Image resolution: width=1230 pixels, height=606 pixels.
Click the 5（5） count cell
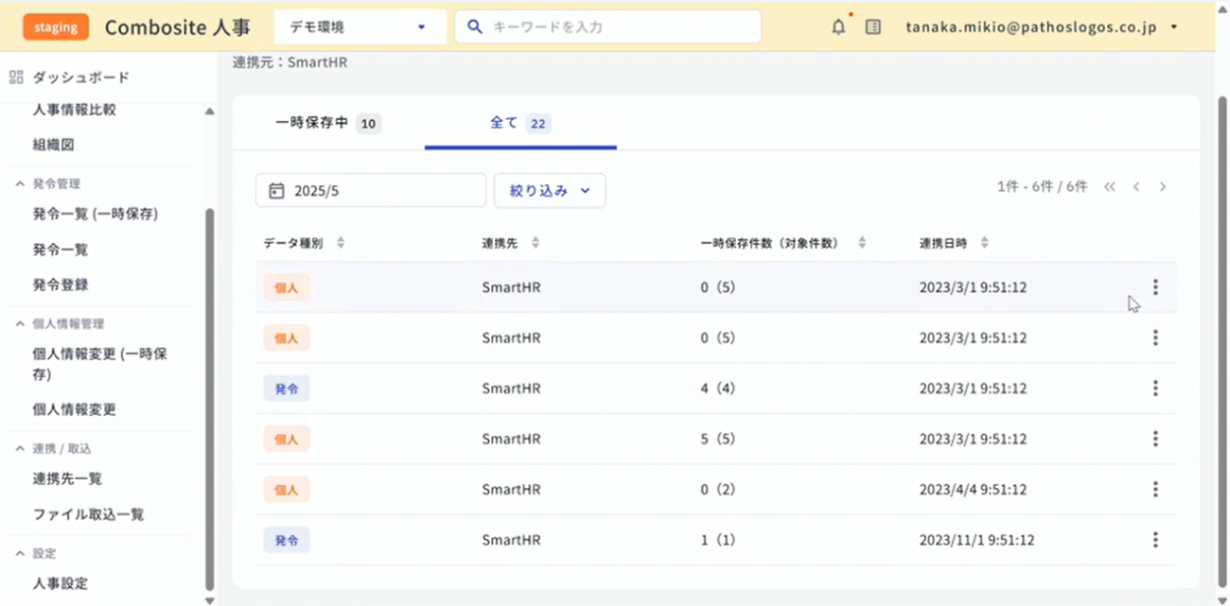[x=718, y=440]
